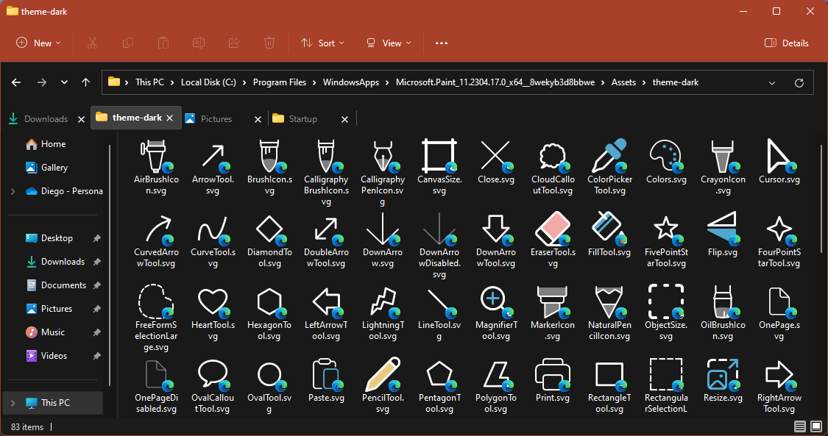This screenshot has height=436, width=828.
Task: Switch to large icons view in status bar
Action: click(815, 426)
